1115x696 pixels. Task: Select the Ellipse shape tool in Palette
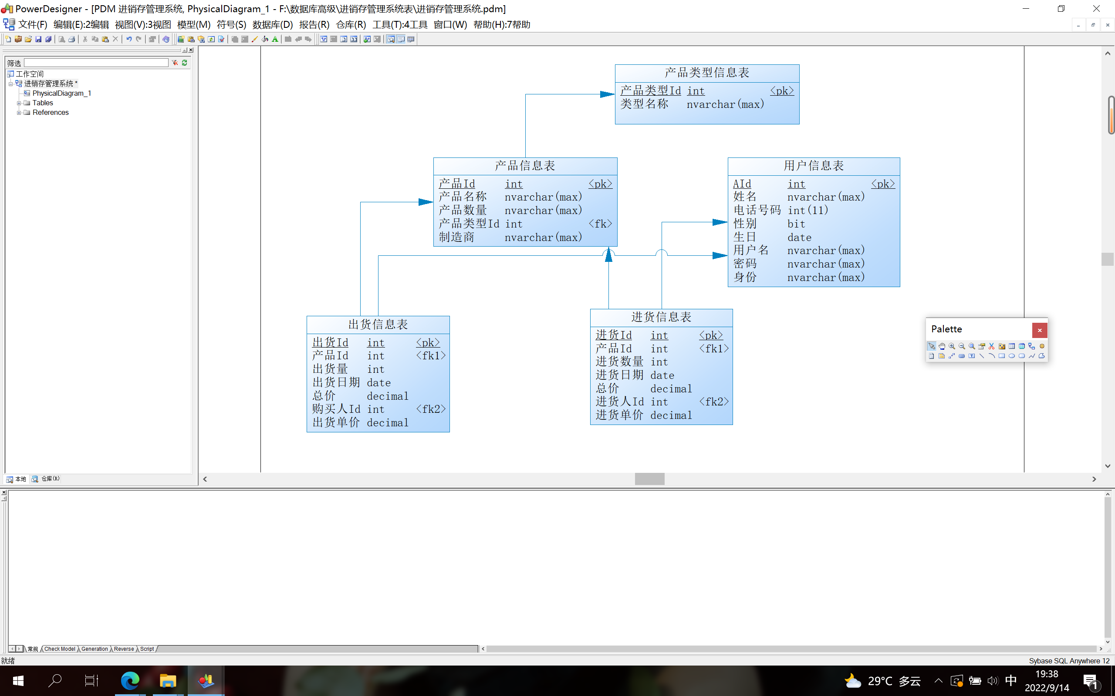coord(1012,356)
